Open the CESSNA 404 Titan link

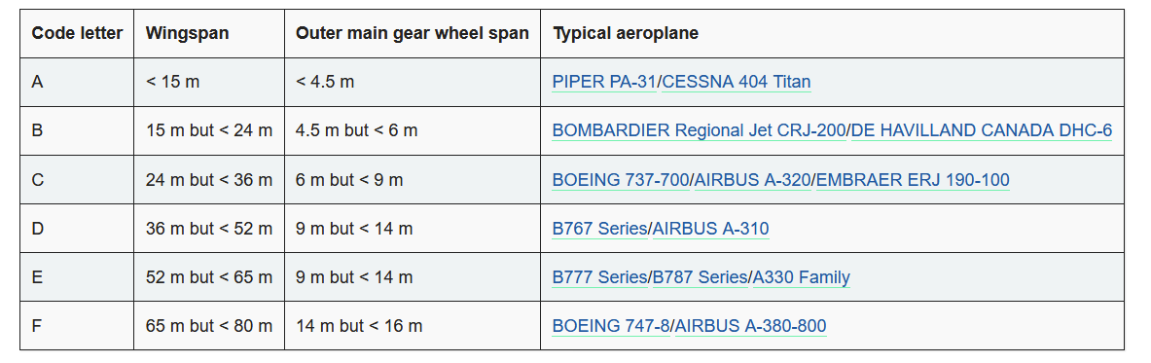737,82
